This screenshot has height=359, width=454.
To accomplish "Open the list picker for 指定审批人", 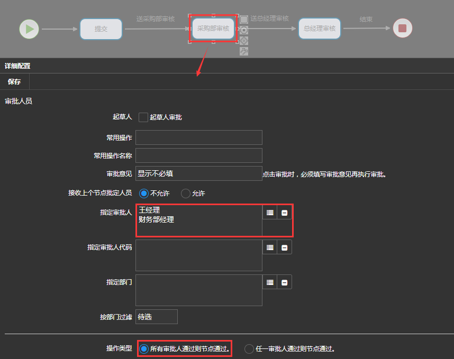I will (270, 213).
